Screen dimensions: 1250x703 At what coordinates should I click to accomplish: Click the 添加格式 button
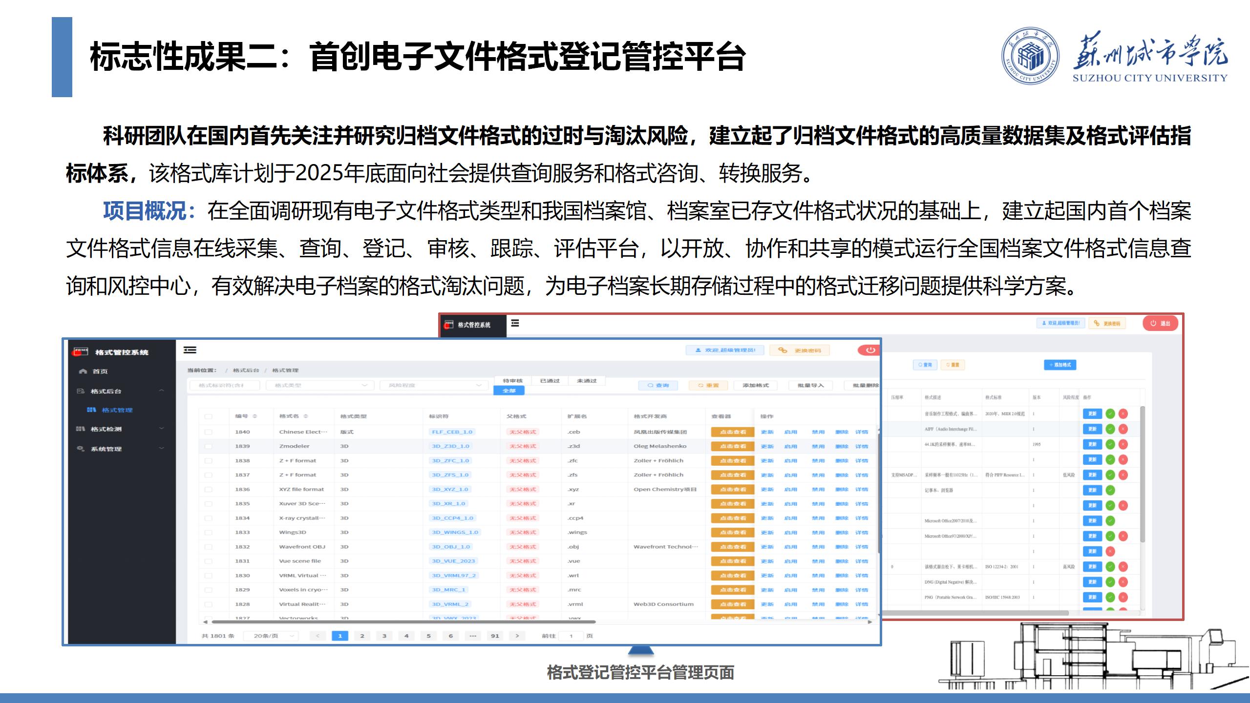point(755,386)
